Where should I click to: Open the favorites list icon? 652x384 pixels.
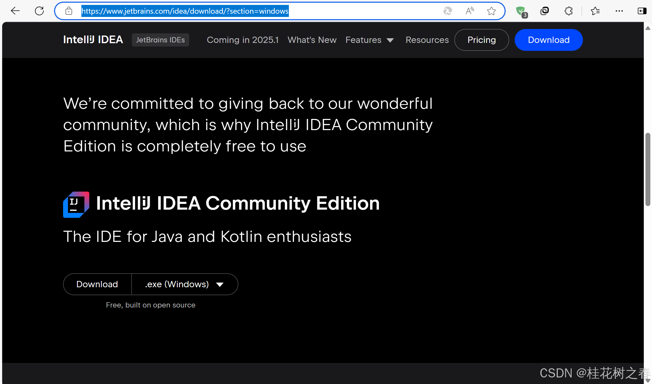595,11
